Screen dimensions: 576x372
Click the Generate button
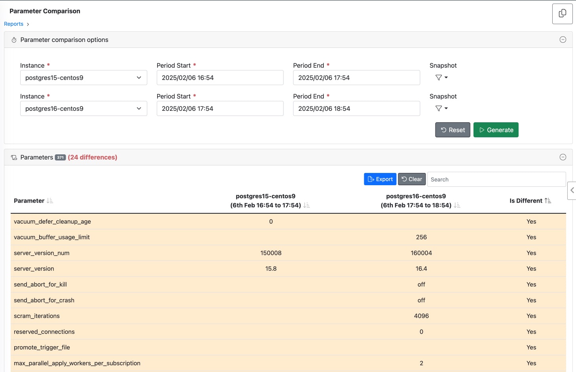coord(496,130)
